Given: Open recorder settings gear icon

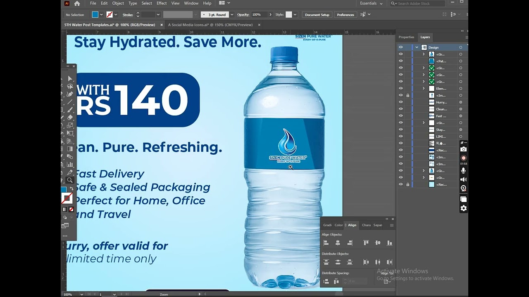Looking at the screenshot, I should [x=464, y=208].
